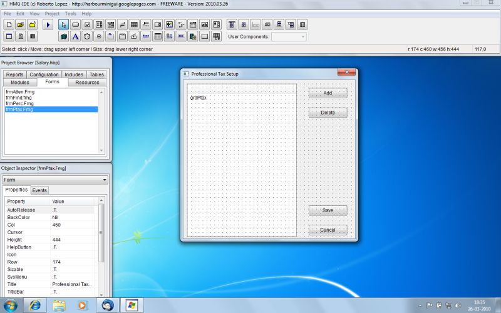Choose the ComboBox control tool

[111, 24]
